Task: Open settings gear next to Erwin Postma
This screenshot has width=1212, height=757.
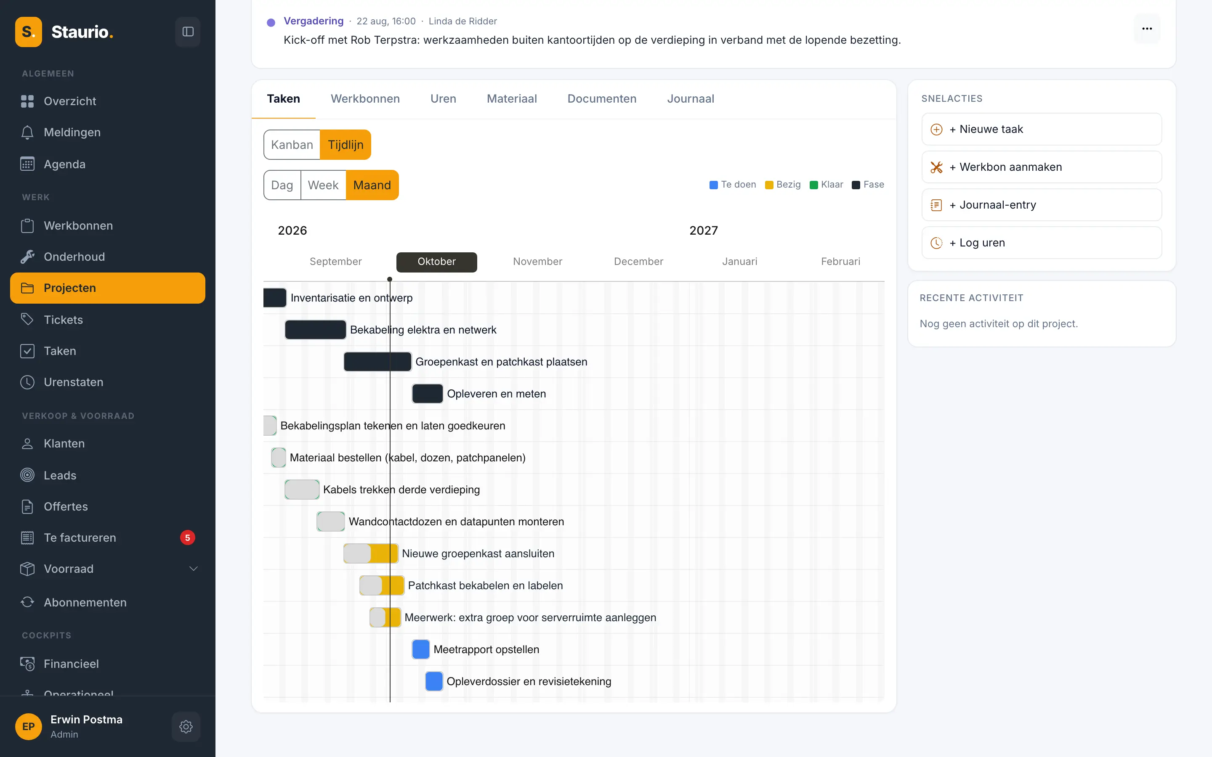Action: coord(186,726)
